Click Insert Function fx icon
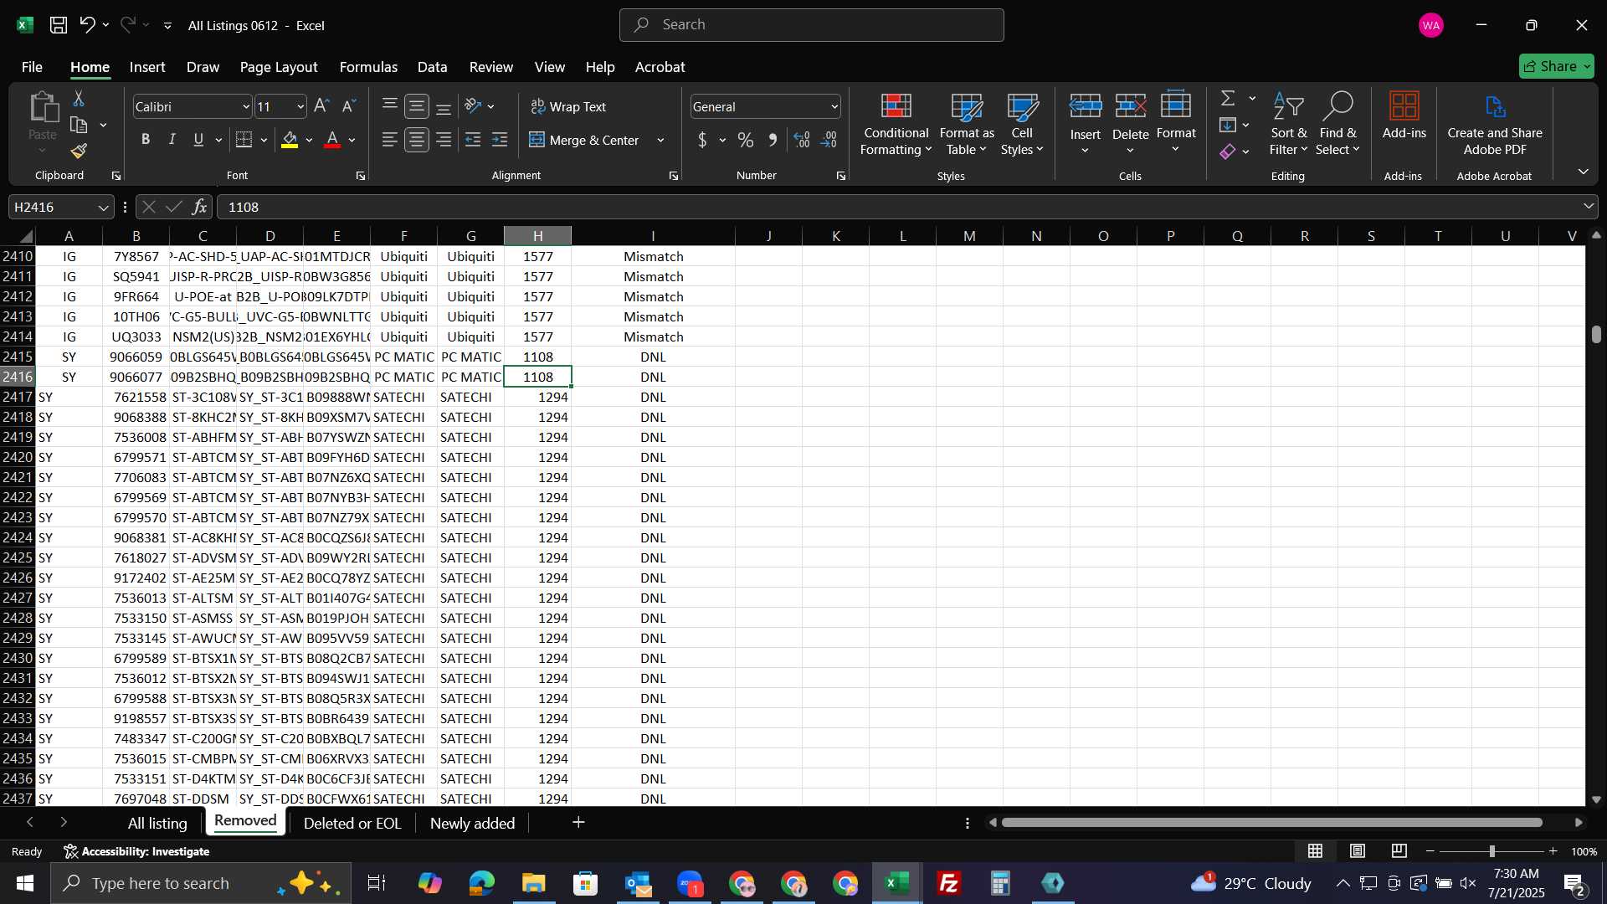The height and width of the screenshot is (904, 1607). point(199,207)
